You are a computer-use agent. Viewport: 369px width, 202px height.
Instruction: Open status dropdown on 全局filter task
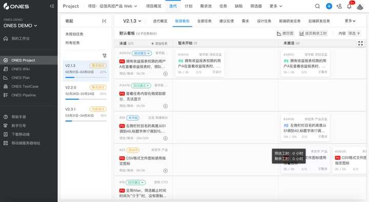tap(135, 182)
